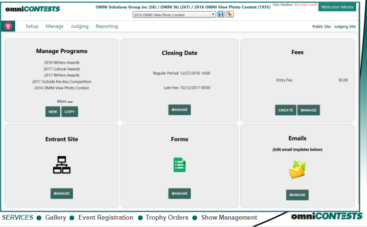Click the clear brush icon beside save

230,14
